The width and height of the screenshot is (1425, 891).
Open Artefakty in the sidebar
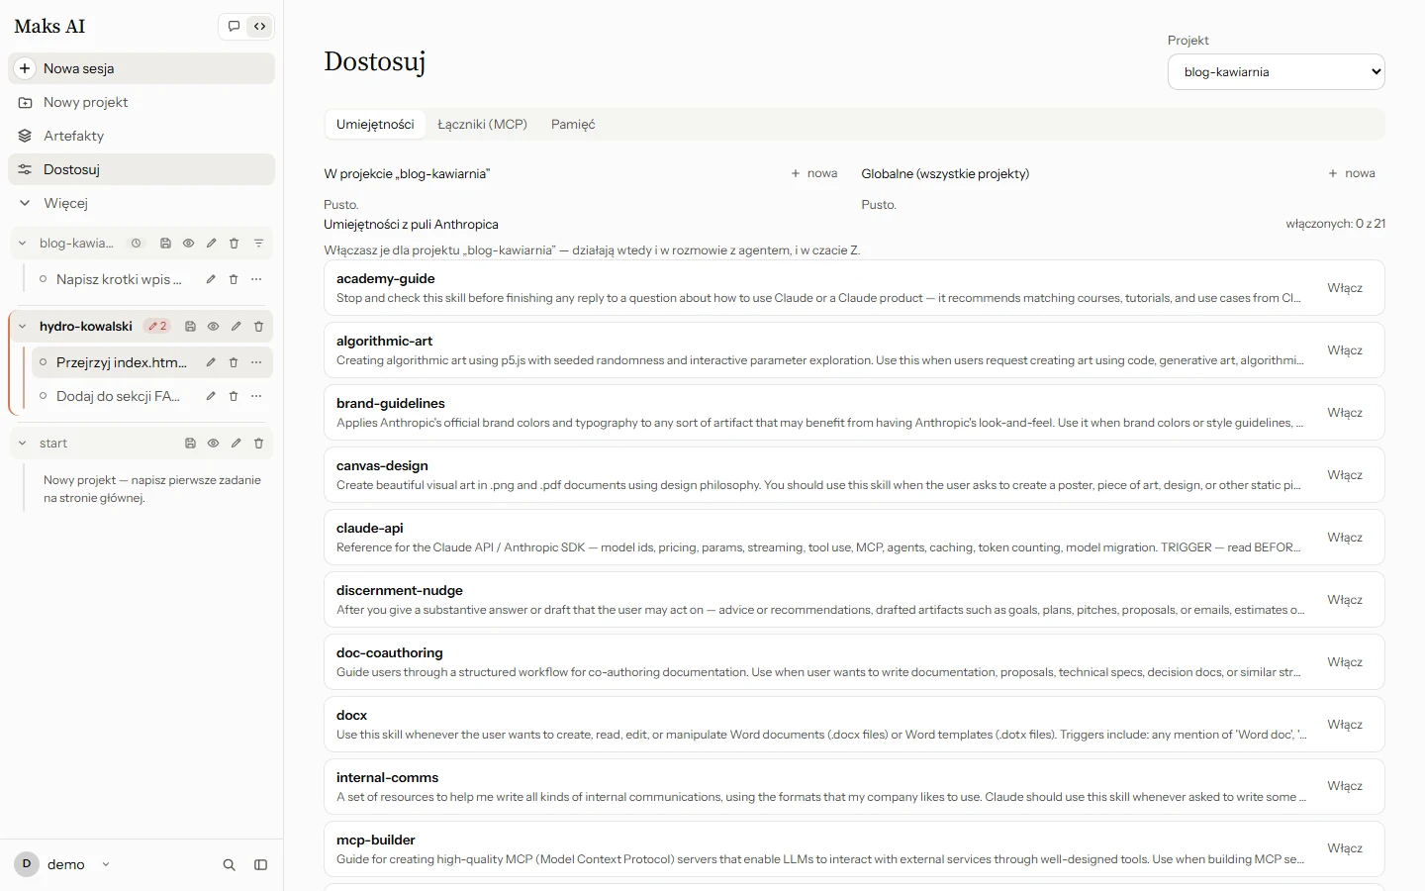[x=142, y=136]
